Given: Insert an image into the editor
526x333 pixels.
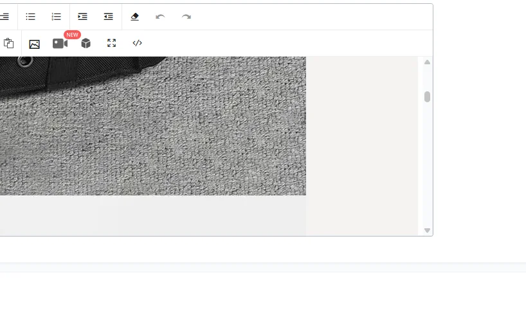Looking at the screenshot, I should coord(34,44).
